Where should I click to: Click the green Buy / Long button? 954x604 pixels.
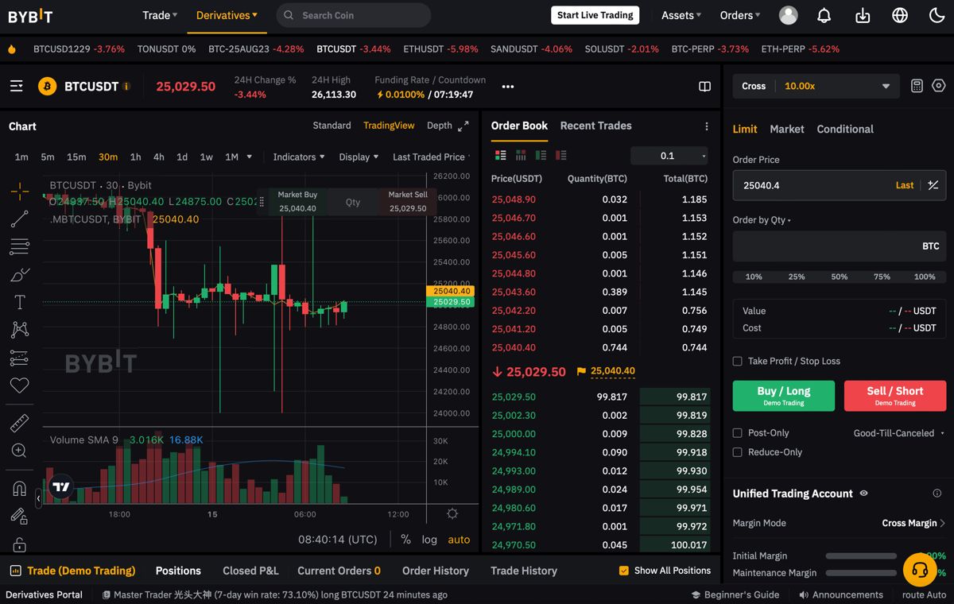[784, 396]
